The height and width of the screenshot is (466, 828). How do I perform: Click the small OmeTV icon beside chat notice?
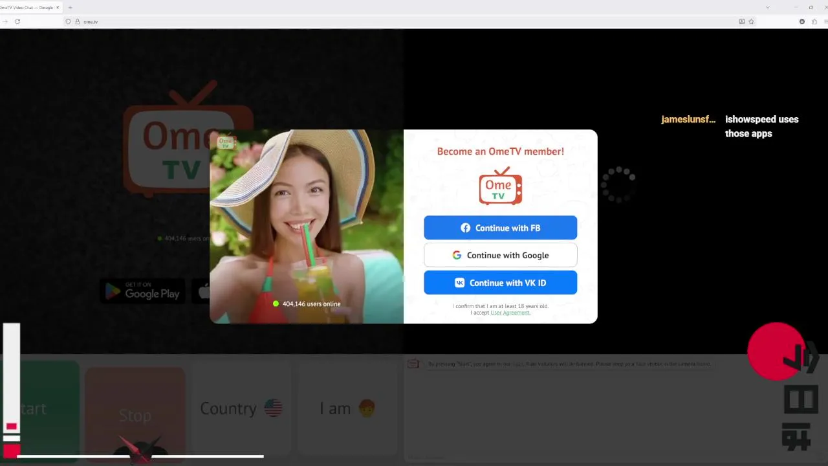(413, 364)
